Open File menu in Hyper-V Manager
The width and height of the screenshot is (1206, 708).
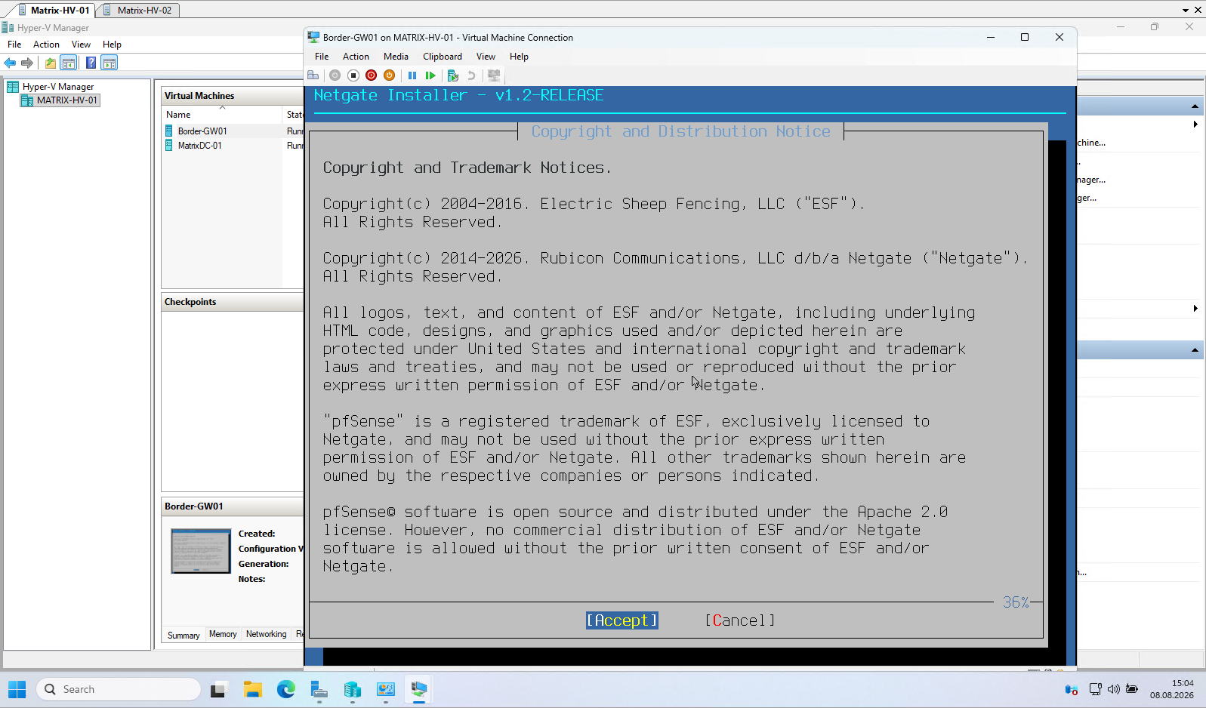point(14,45)
